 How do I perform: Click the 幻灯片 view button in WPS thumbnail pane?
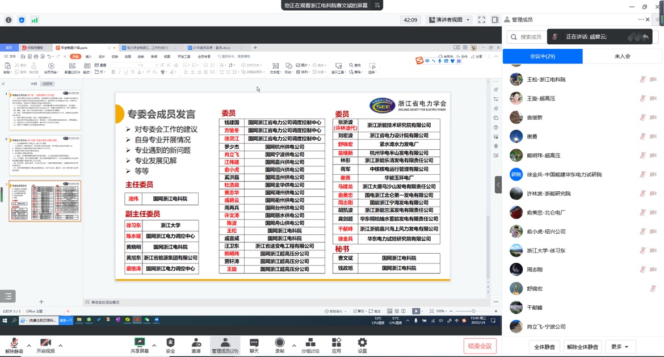[x=48, y=84]
